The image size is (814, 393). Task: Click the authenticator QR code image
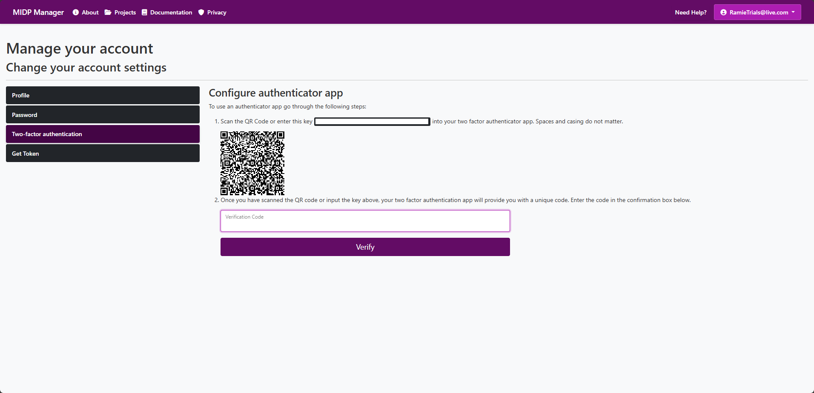[252, 163]
